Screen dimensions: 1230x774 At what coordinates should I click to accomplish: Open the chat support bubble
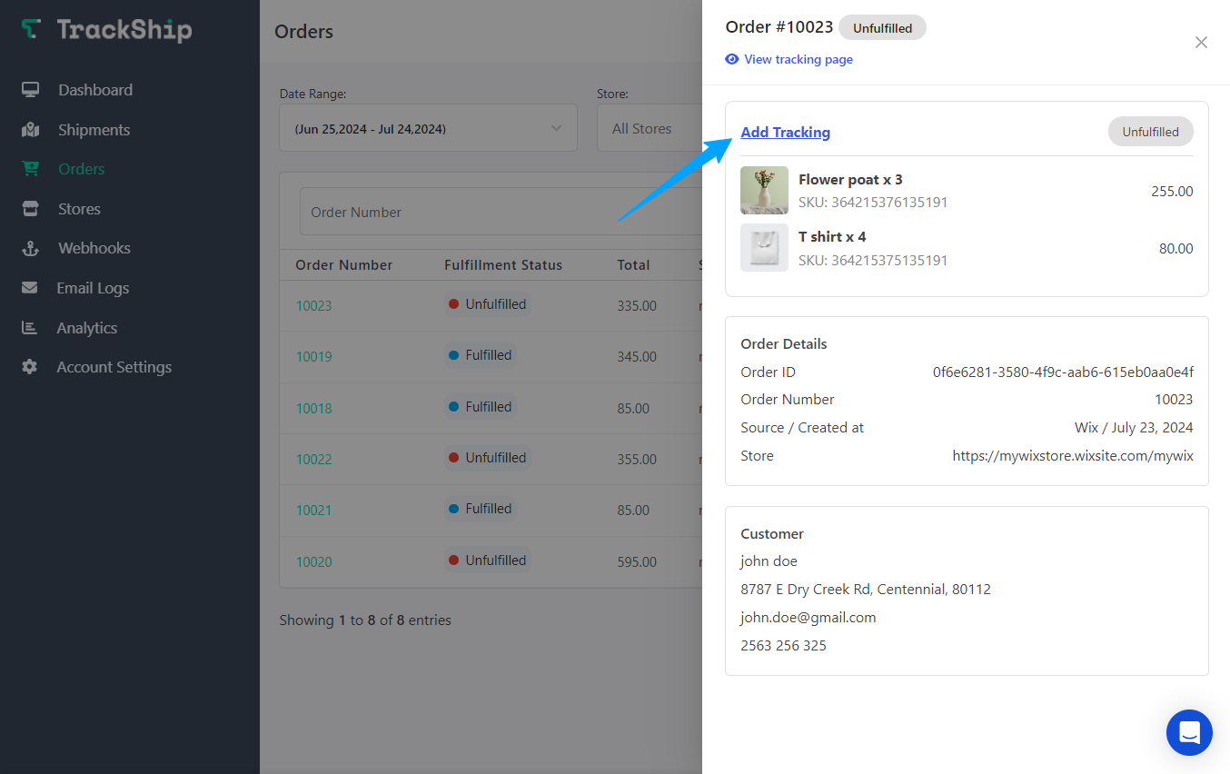pos(1189,732)
